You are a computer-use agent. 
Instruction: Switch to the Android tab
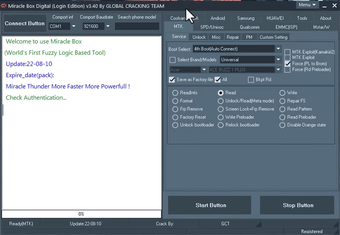click(x=218, y=18)
